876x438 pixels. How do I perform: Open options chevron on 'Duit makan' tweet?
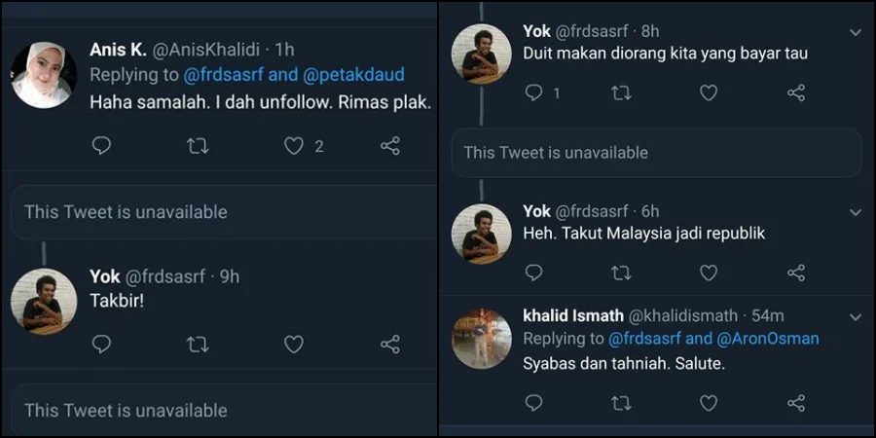pyautogui.click(x=855, y=32)
